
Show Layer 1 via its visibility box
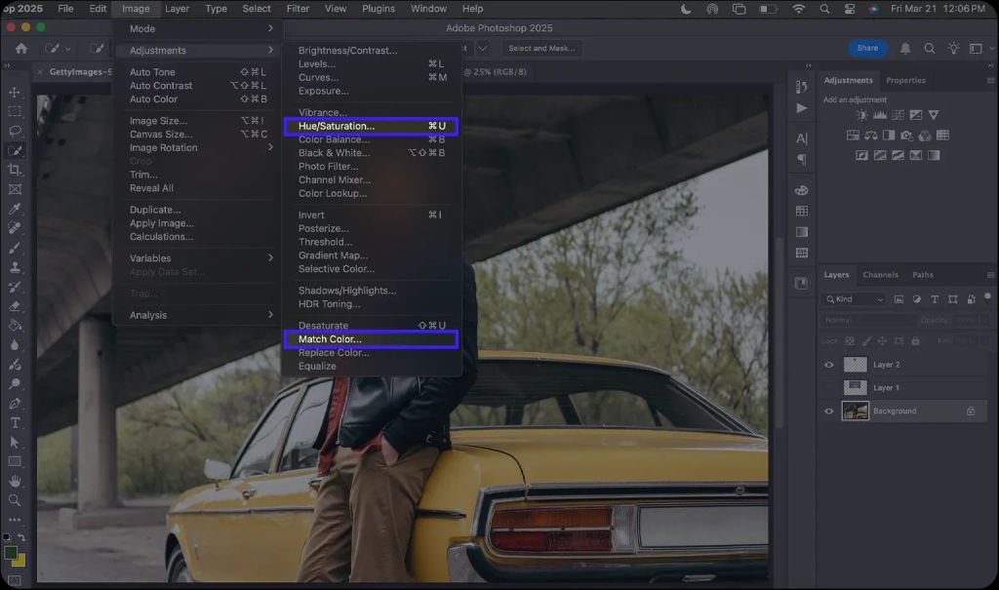pyautogui.click(x=829, y=387)
